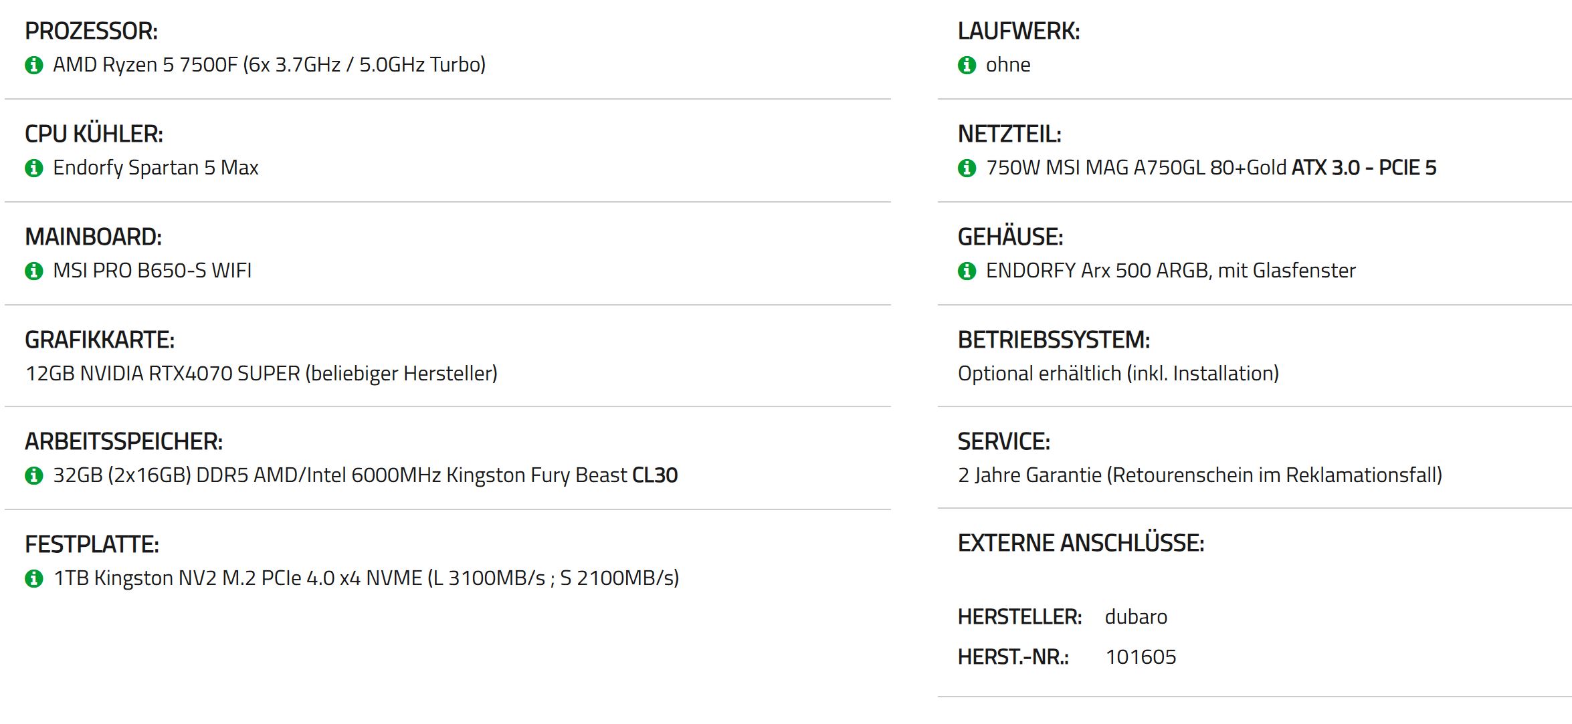This screenshot has height=724, width=1572.
Task: Show info for ENDORFY Arx 500 ARGB case
Action: coord(967,271)
